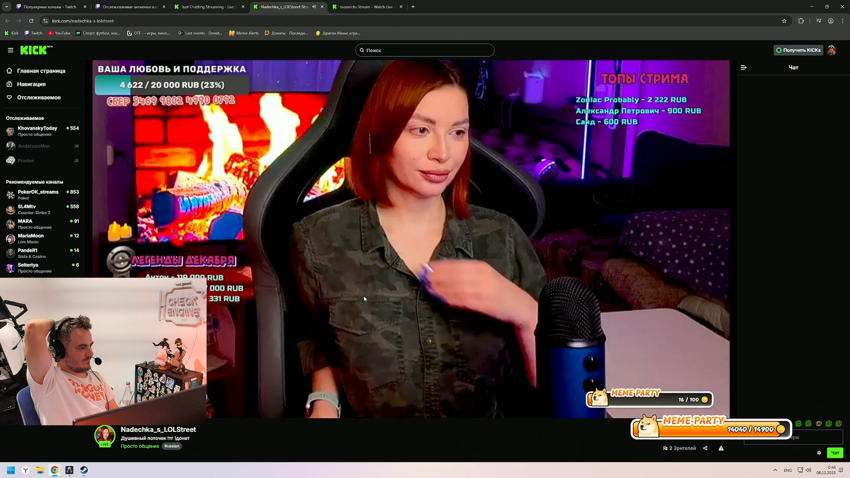Focus the Поиск search field

coord(425,50)
